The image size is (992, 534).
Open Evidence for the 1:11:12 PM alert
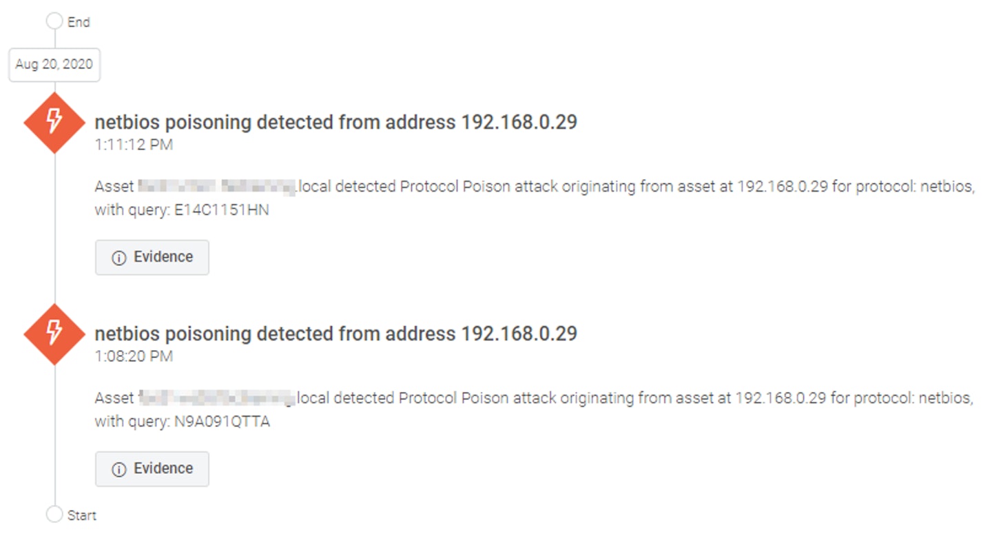[152, 257]
